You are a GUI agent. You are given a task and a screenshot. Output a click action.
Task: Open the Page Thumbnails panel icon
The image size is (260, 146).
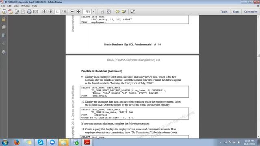pyautogui.click(x=4, y=27)
